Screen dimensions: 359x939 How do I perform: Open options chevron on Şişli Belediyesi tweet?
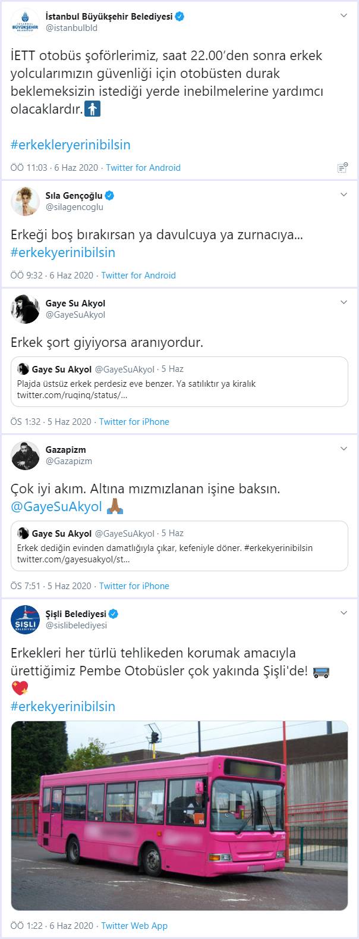[x=344, y=614]
